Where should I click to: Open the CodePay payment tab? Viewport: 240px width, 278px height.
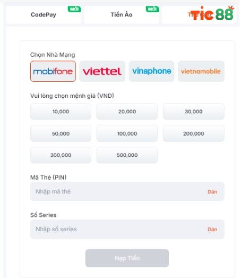pos(44,15)
